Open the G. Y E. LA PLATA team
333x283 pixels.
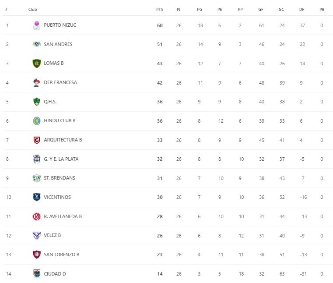click(x=61, y=159)
